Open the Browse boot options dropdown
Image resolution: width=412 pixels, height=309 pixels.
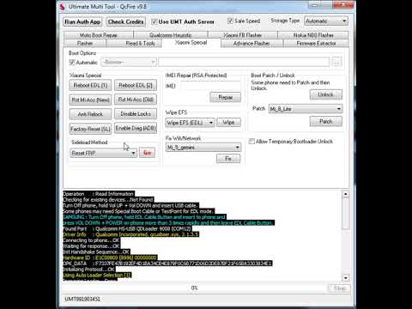[x=129, y=62]
